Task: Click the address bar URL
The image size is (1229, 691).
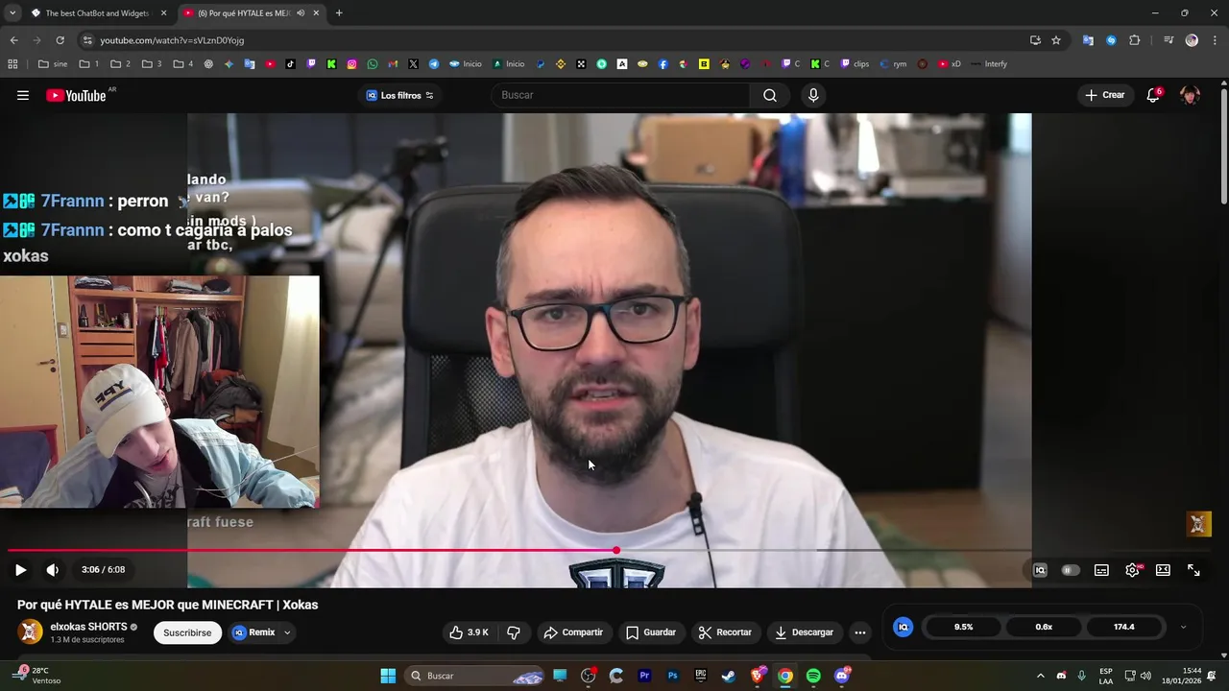Action: tap(172, 40)
